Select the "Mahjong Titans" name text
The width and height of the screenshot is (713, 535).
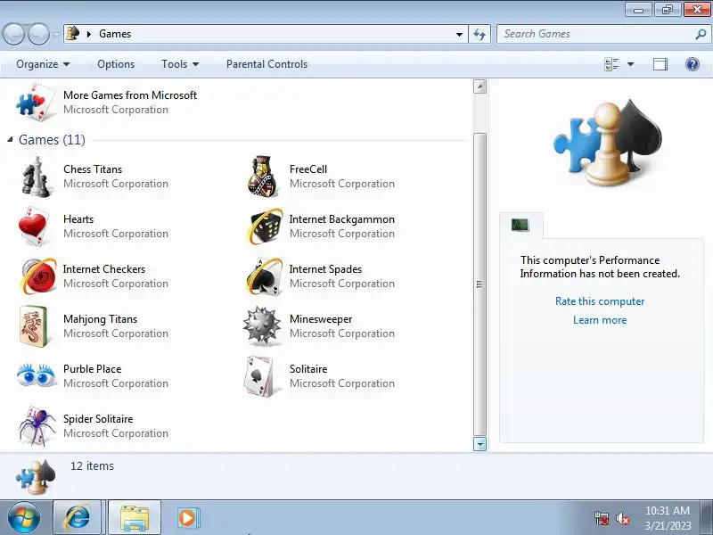(x=100, y=319)
